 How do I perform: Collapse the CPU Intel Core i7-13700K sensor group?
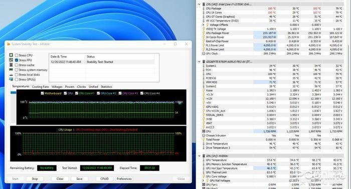[x=199, y=4]
